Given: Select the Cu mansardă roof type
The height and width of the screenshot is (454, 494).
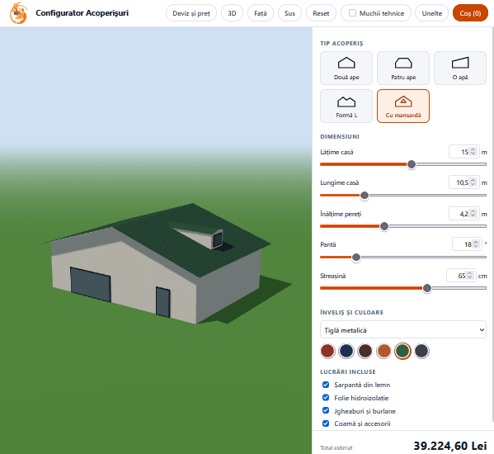Looking at the screenshot, I should (x=403, y=106).
